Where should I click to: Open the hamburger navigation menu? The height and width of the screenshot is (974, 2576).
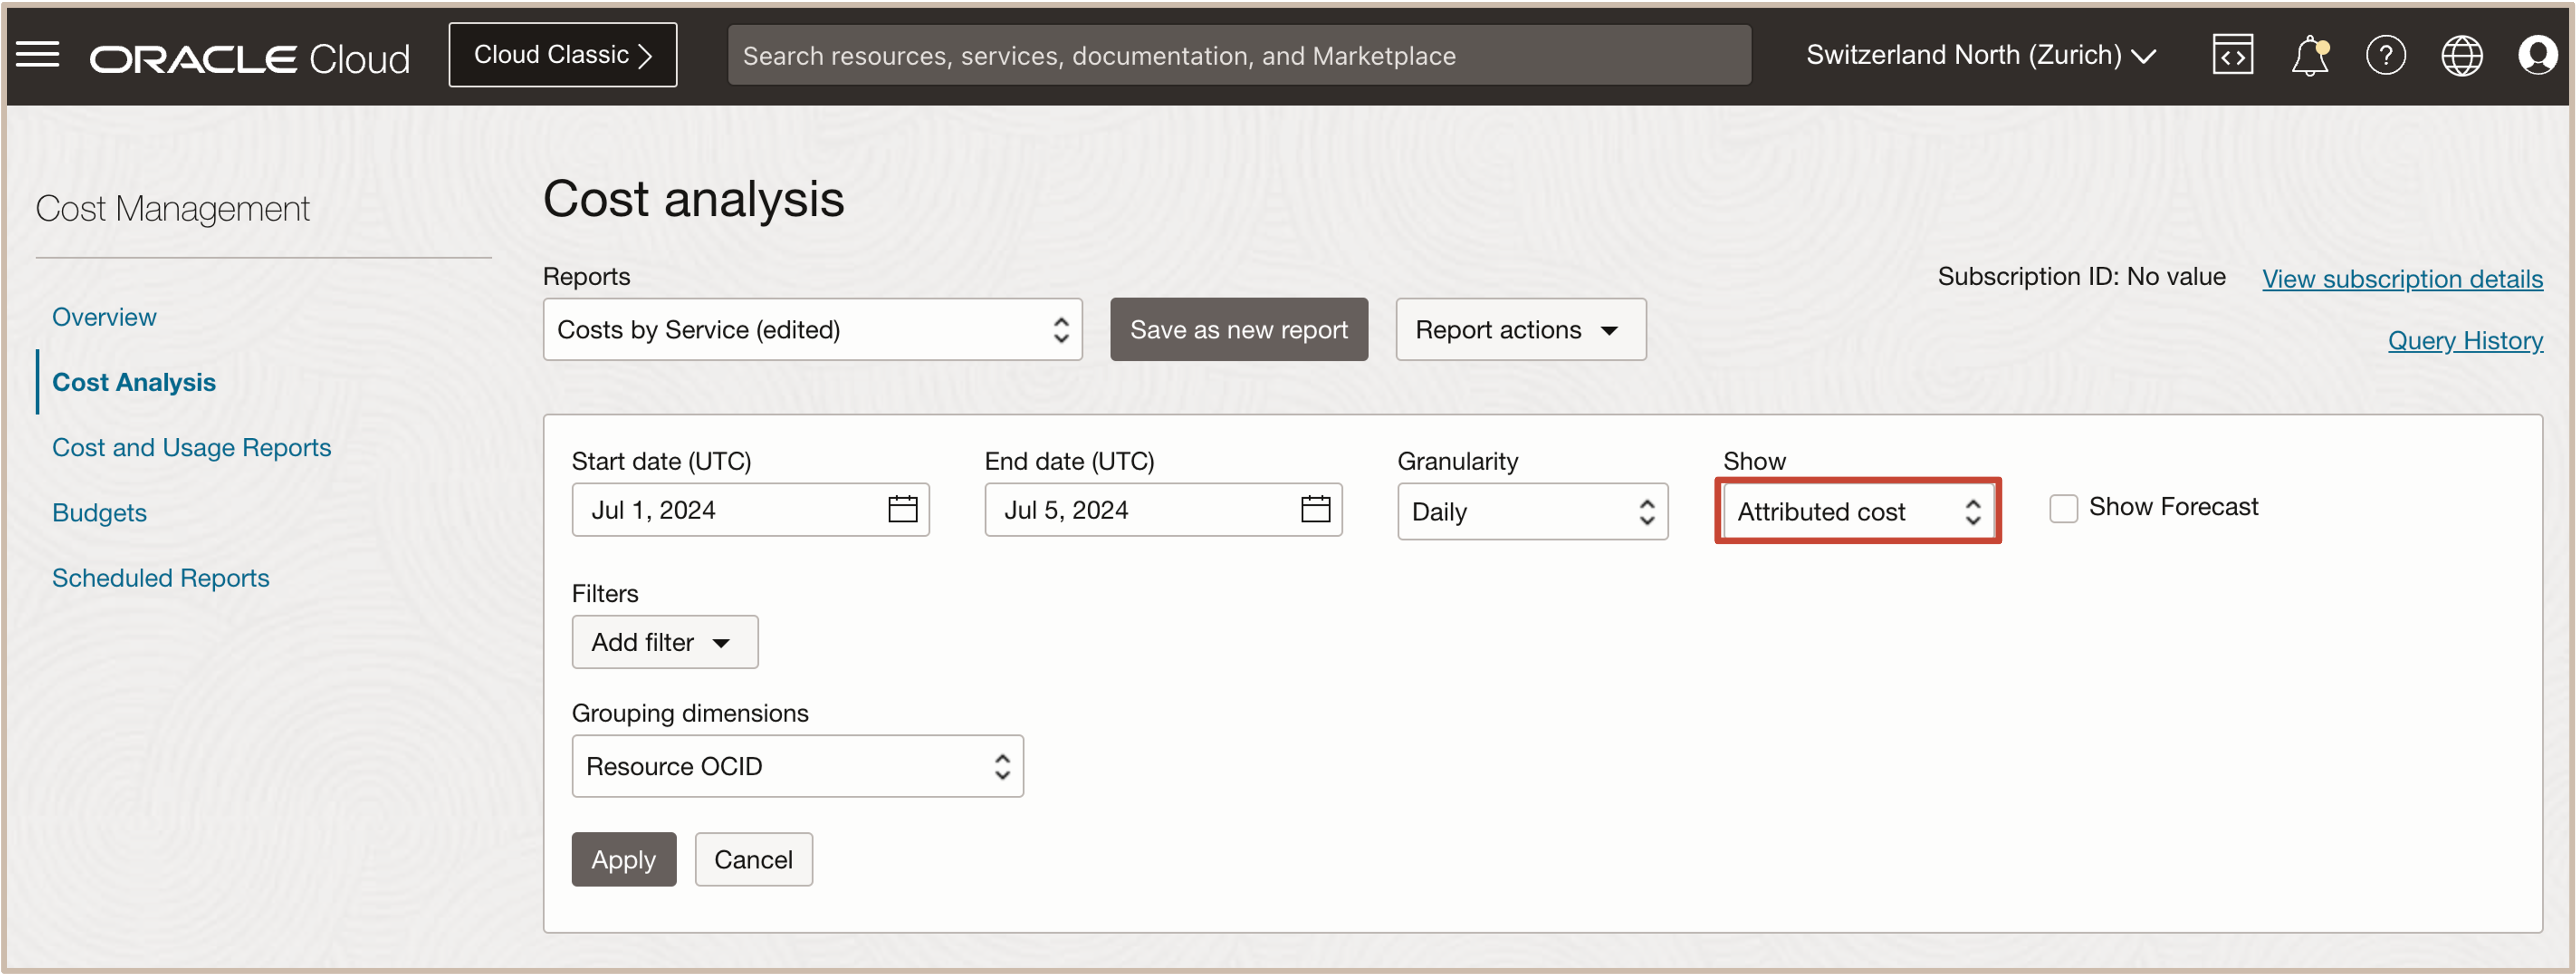point(38,55)
